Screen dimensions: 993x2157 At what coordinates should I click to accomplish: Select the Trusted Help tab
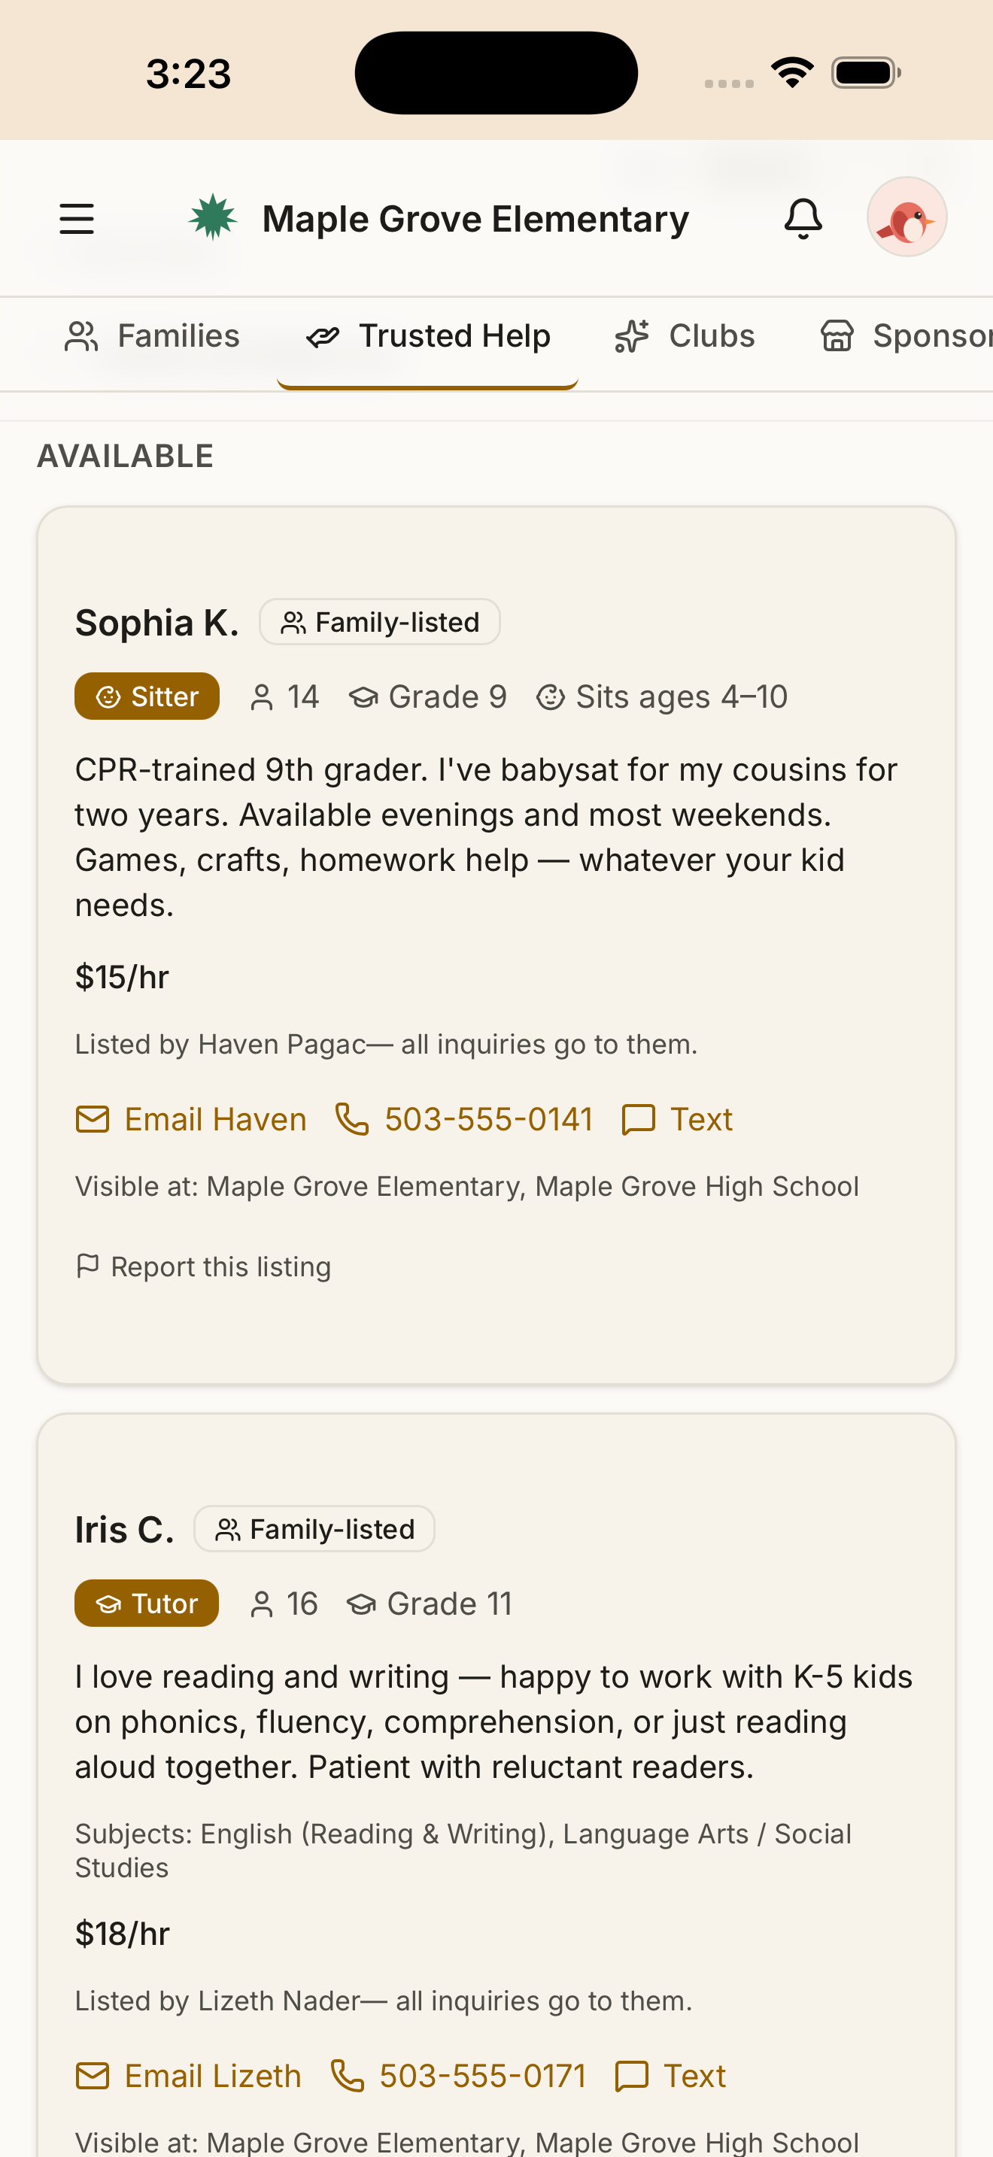click(x=428, y=337)
